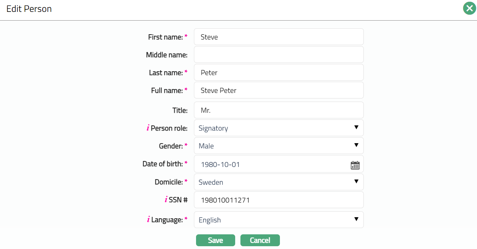Expand the Language dropdown showing English
The height and width of the screenshot is (249, 477).
pyautogui.click(x=279, y=220)
